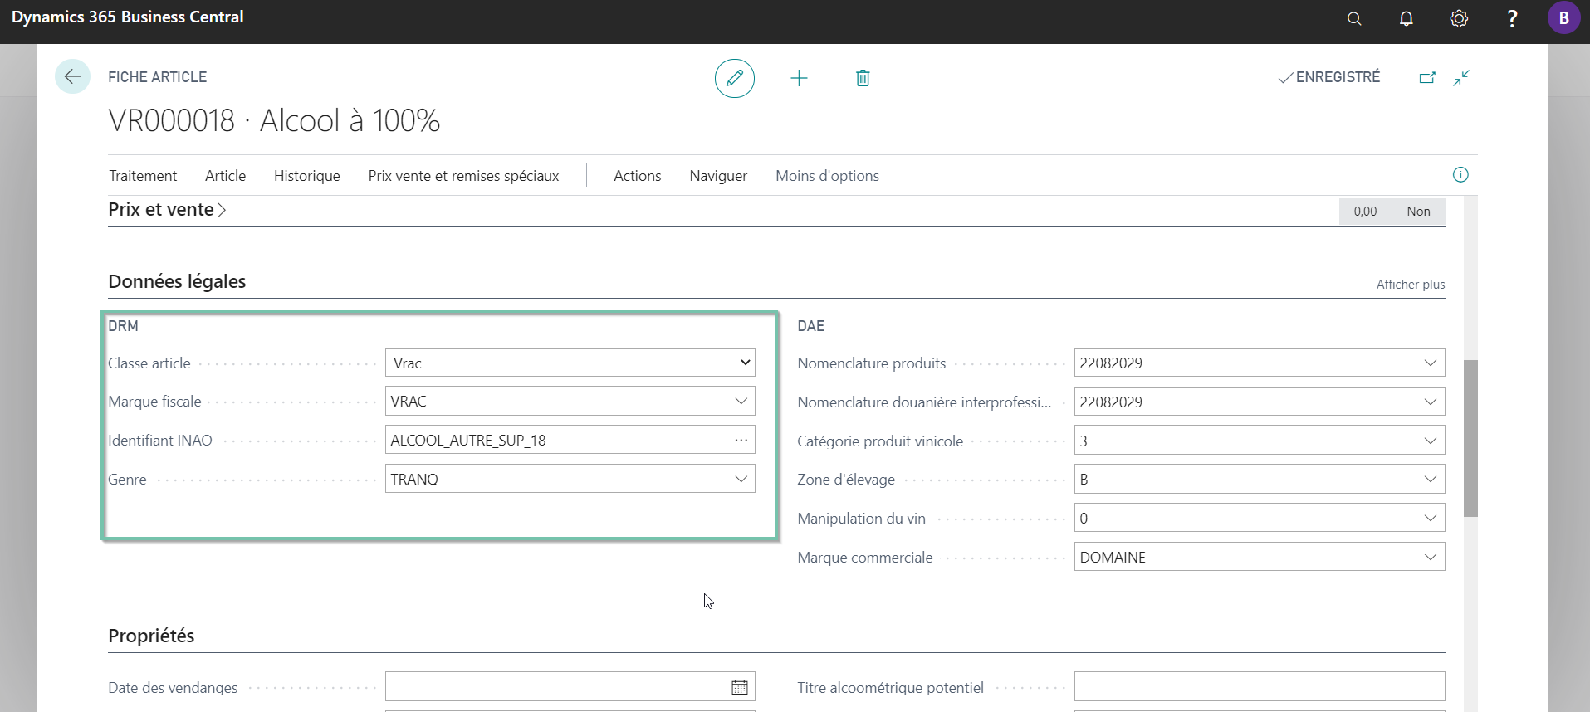Click the Titre alcoométrique potentiel input
Viewport: 1590px width, 712px height.
click(x=1260, y=687)
